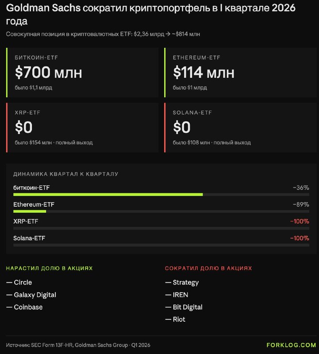Select Bit Digital in the list
319x354 pixels.
click(x=188, y=307)
